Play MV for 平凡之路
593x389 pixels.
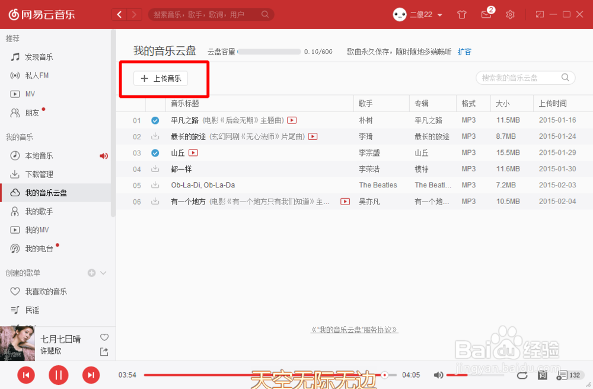pos(292,120)
